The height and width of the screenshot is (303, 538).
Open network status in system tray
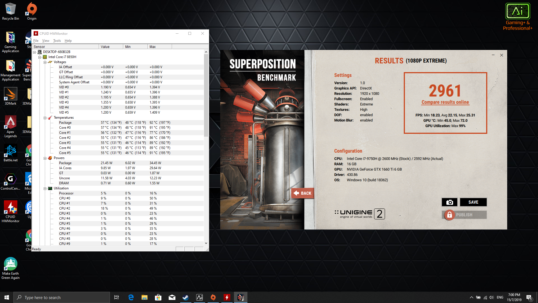click(485, 297)
